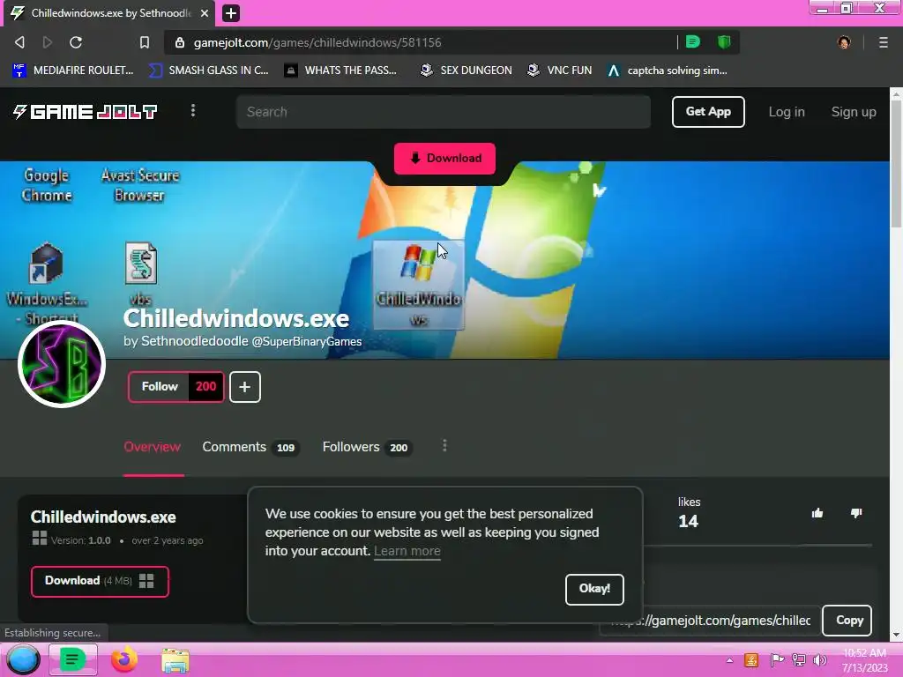Click the thumbs up like icon
This screenshot has height=677, width=903.
tap(817, 513)
